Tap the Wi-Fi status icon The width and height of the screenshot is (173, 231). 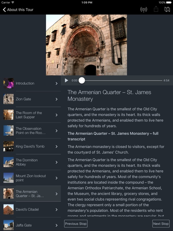13,2
